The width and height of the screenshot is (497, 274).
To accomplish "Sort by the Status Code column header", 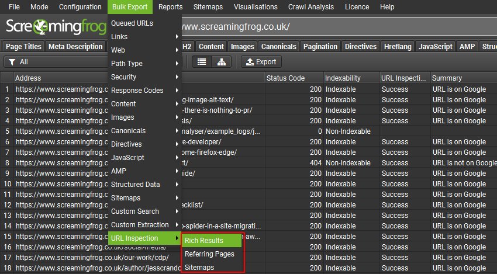I will tap(294, 78).
